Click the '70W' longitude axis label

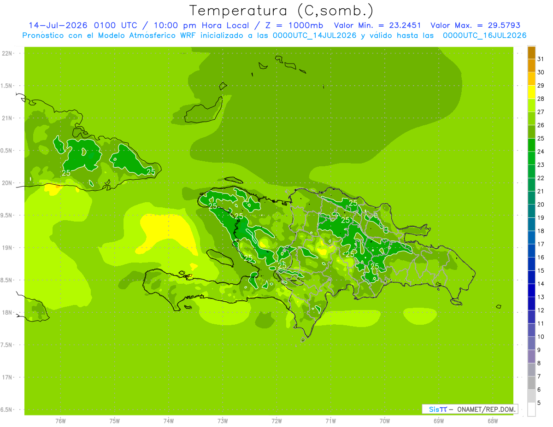(x=385, y=421)
